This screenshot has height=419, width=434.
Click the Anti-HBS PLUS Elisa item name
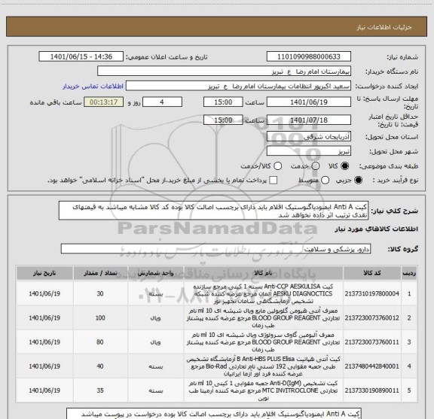click(263, 366)
